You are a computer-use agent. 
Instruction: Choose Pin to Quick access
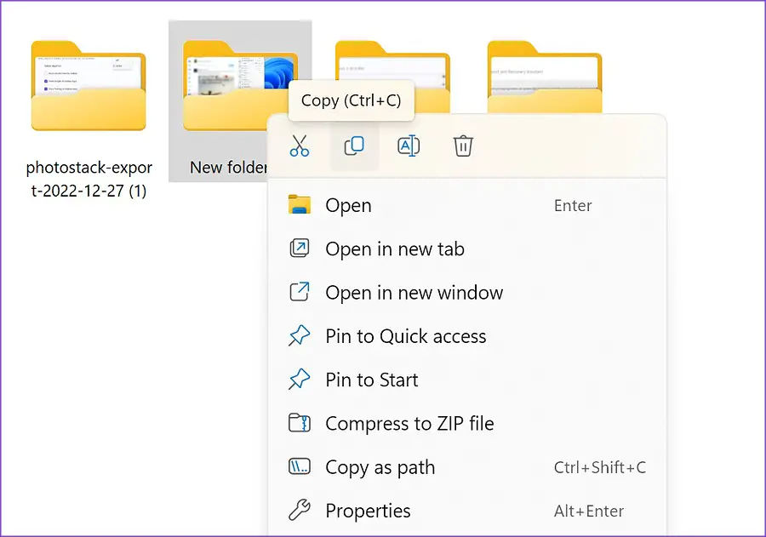[405, 336]
